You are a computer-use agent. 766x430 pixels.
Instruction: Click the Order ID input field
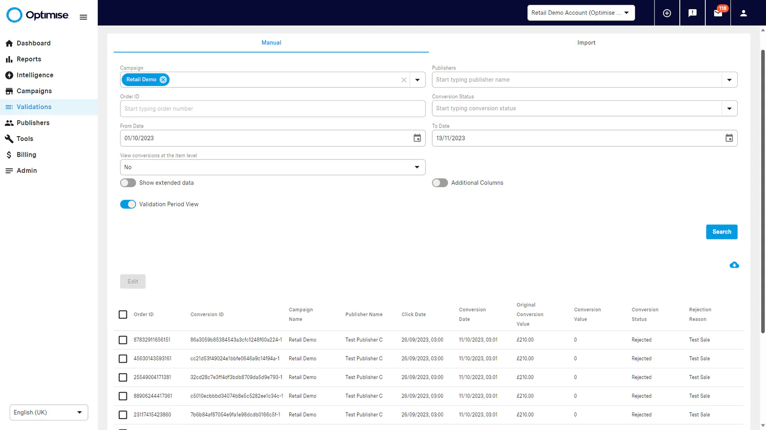[272, 109]
